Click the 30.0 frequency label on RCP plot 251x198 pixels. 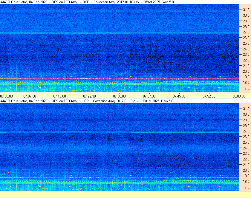pyautogui.click(x=246, y=15)
